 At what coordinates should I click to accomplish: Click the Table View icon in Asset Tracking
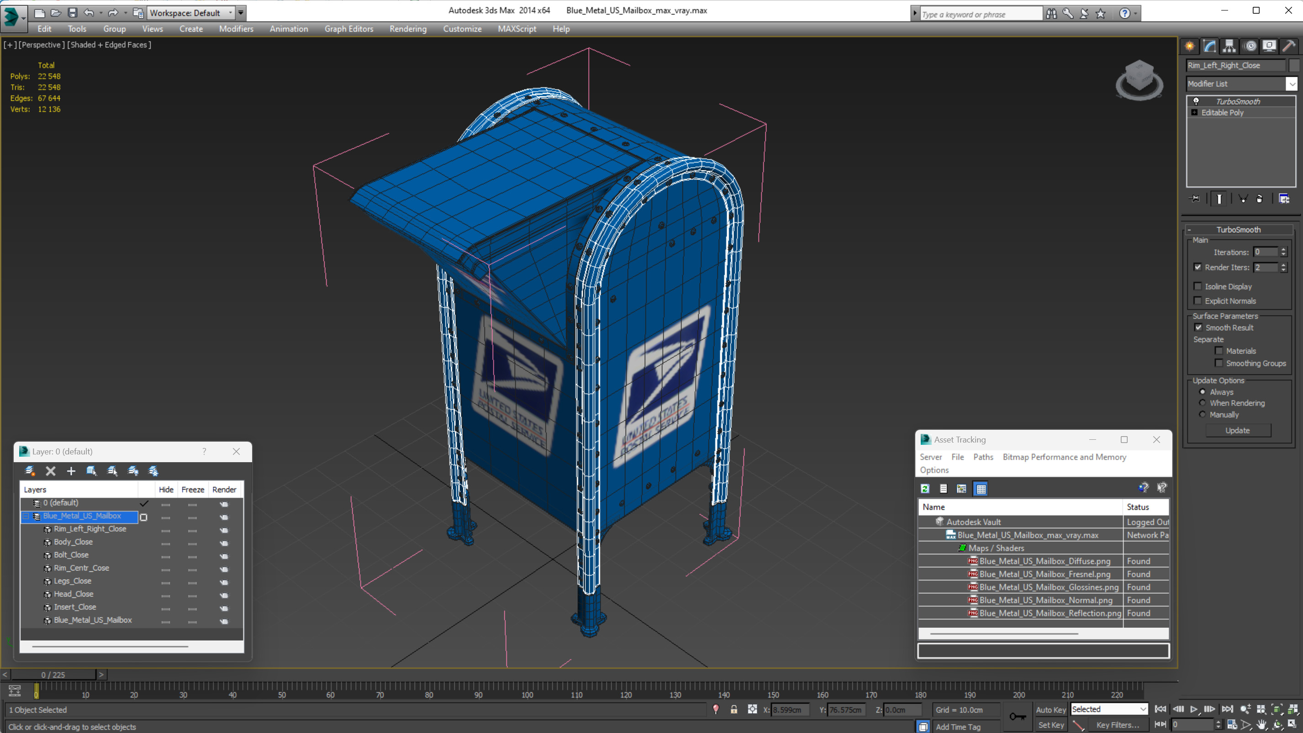[981, 489]
